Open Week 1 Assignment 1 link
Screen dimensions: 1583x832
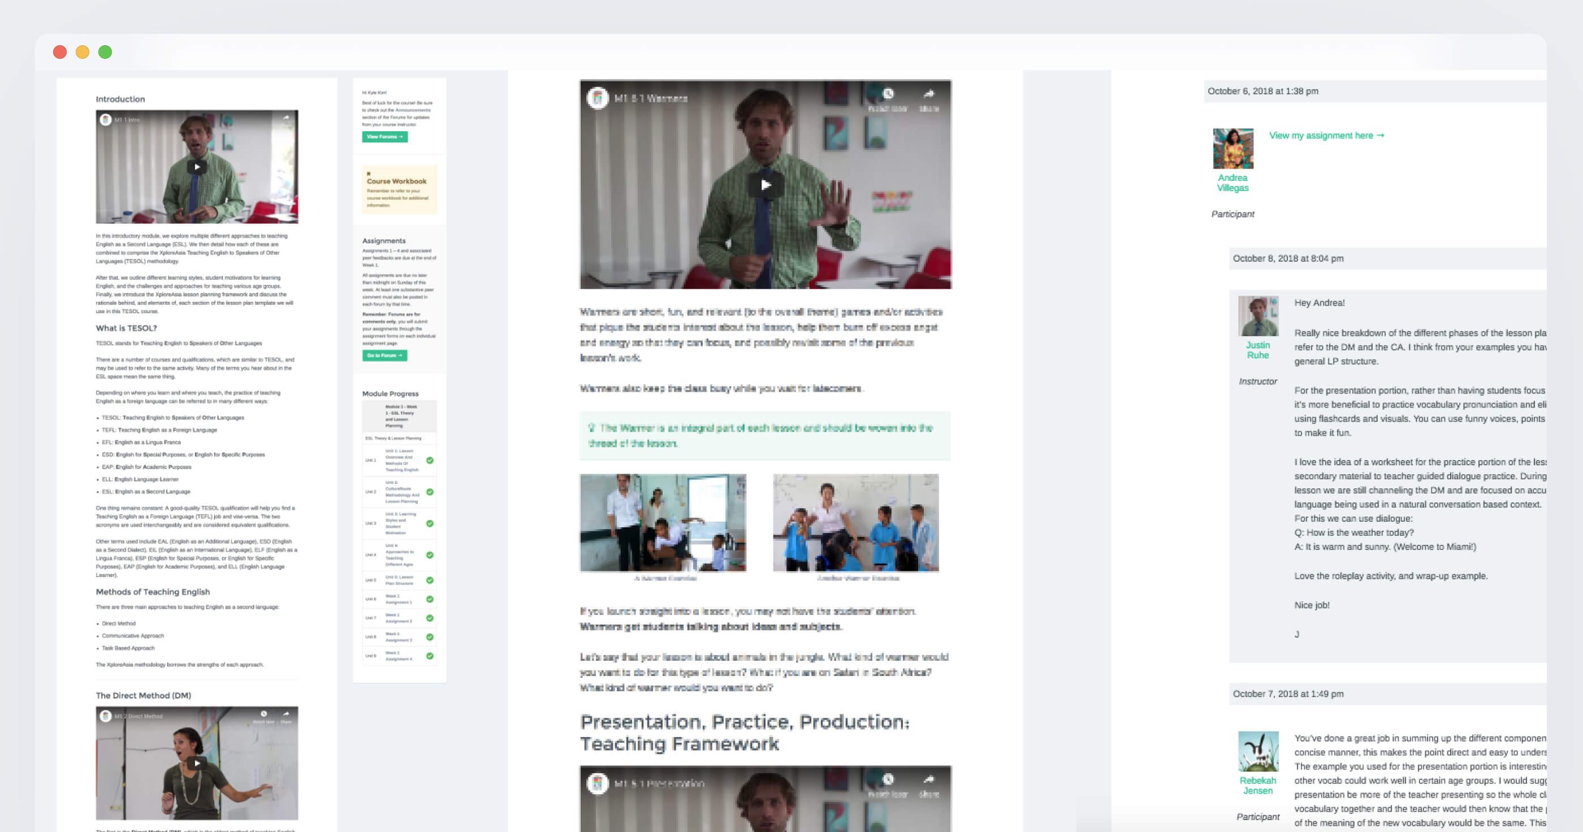pyautogui.click(x=399, y=599)
